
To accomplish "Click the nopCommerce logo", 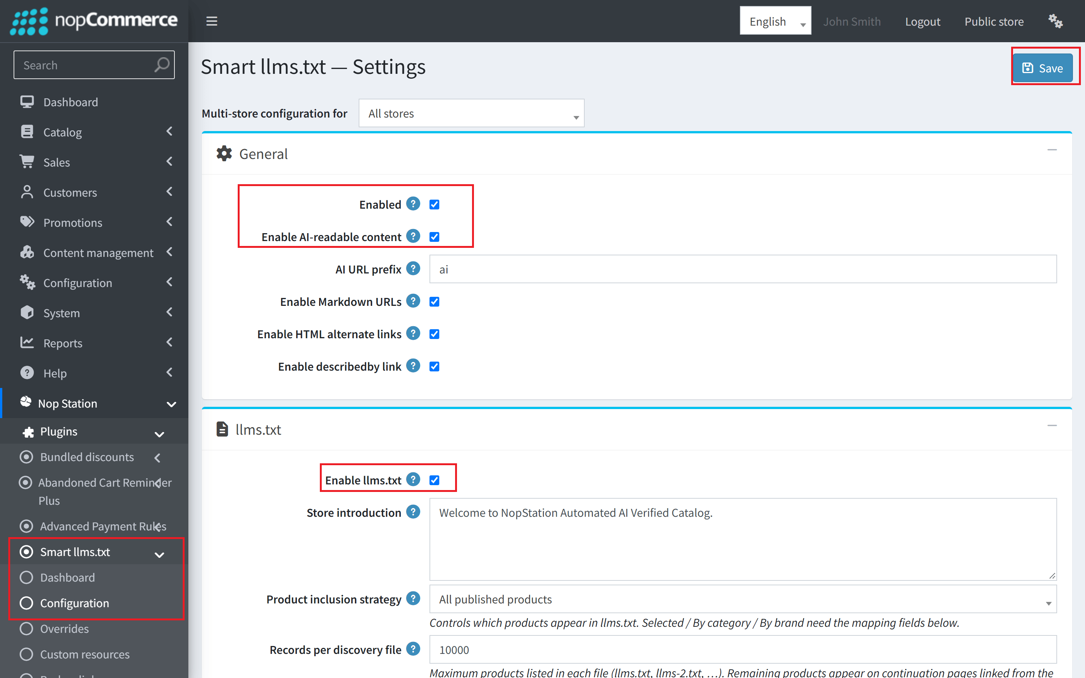I will 94,21.
